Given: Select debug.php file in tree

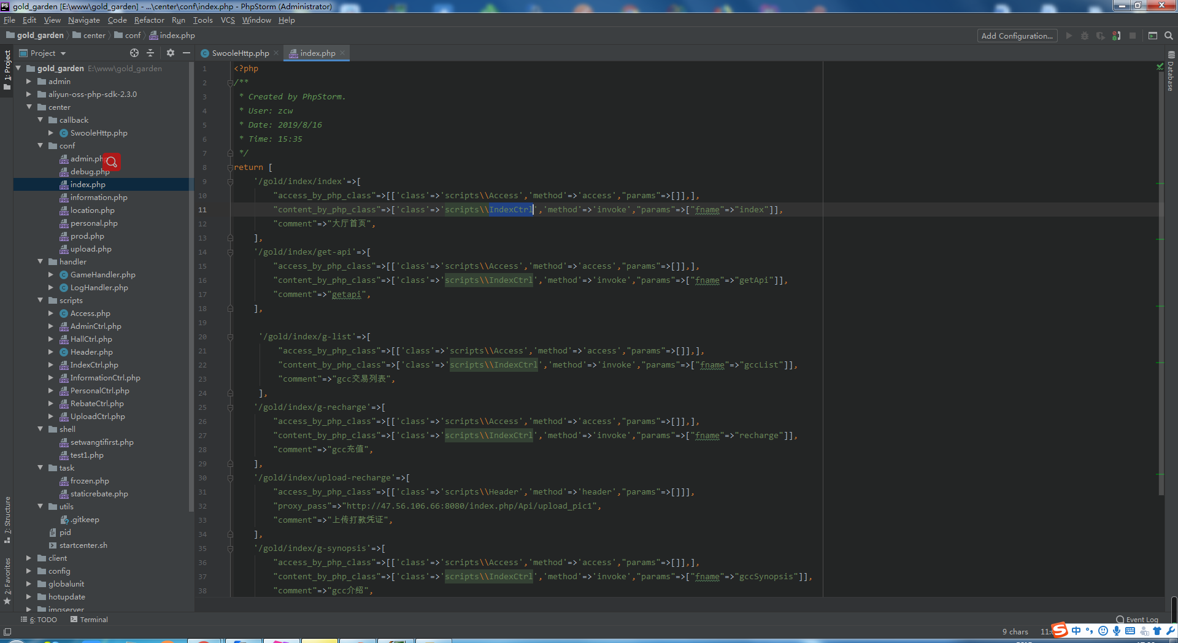Looking at the screenshot, I should click(90, 171).
